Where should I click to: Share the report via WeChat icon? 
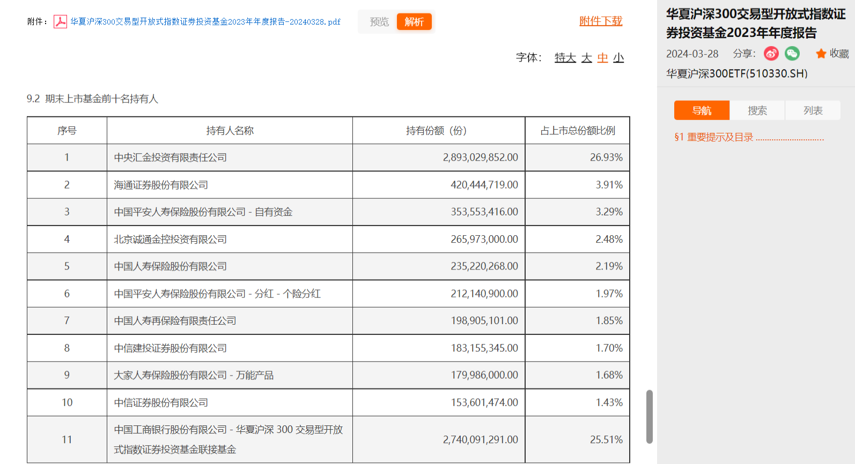point(792,54)
